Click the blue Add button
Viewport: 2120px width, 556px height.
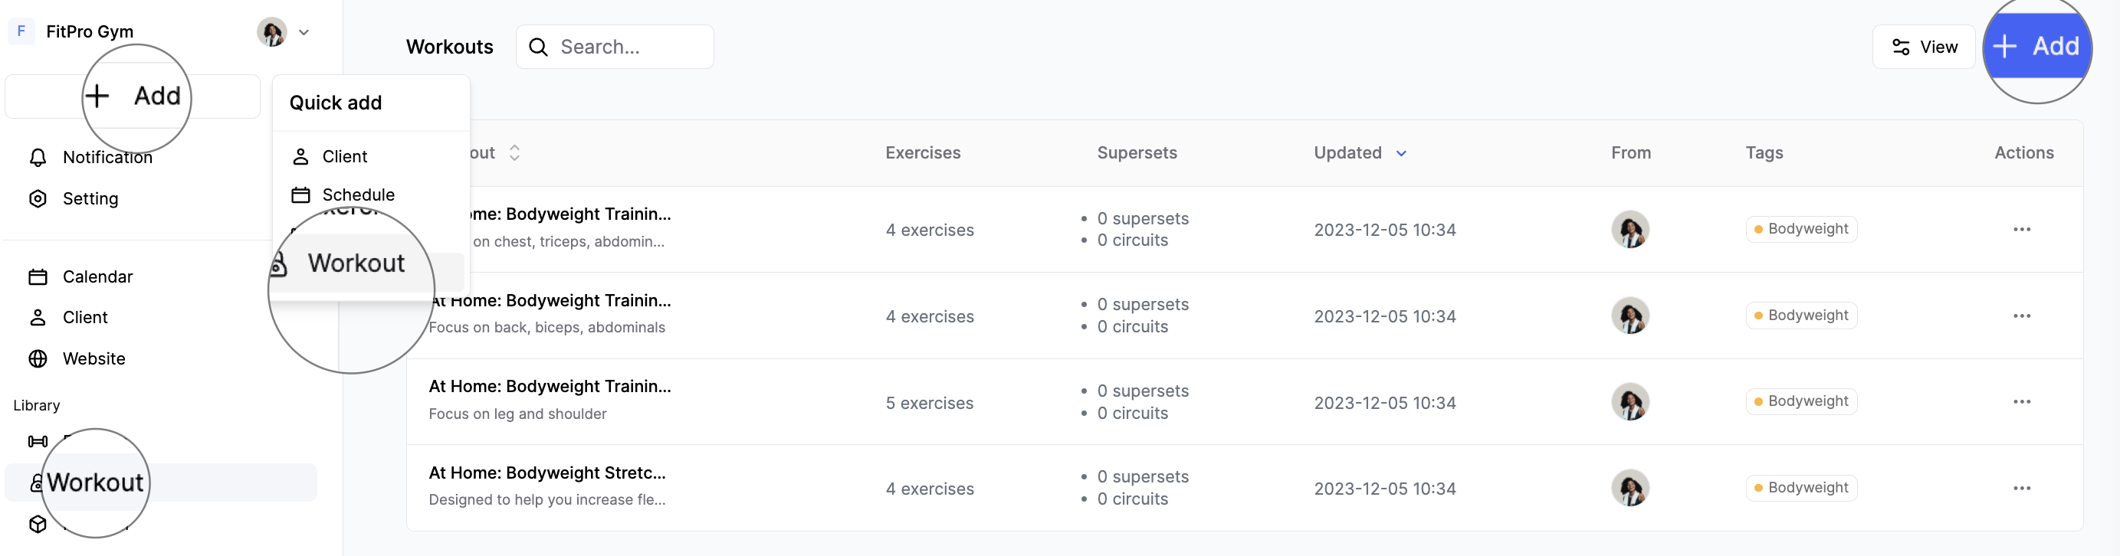click(2037, 47)
